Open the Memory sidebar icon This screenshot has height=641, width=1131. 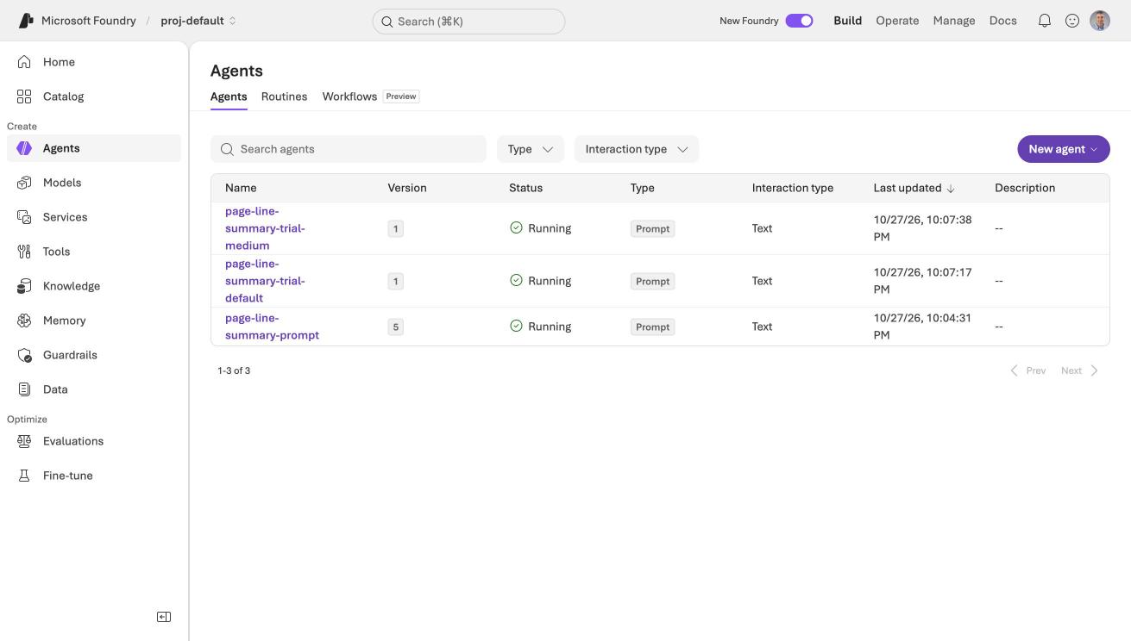click(x=24, y=320)
